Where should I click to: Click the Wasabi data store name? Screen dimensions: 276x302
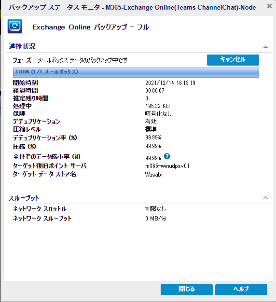coord(154,175)
